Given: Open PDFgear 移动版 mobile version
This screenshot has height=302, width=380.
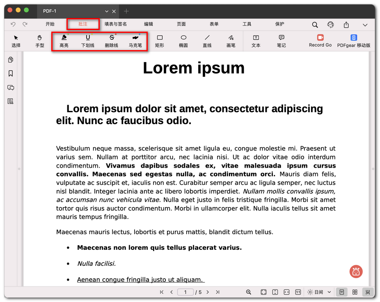Looking at the screenshot, I should point(354,41).
